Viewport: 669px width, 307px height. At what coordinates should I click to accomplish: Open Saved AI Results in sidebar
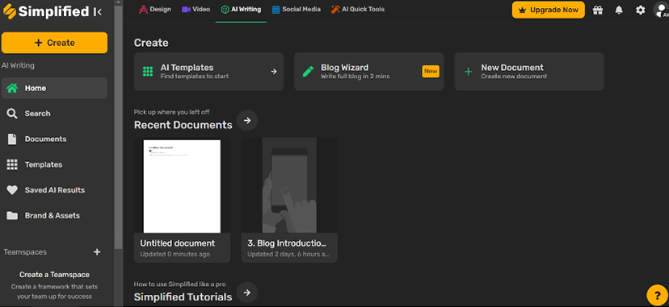pyautogui.click(x=55, y=190)
